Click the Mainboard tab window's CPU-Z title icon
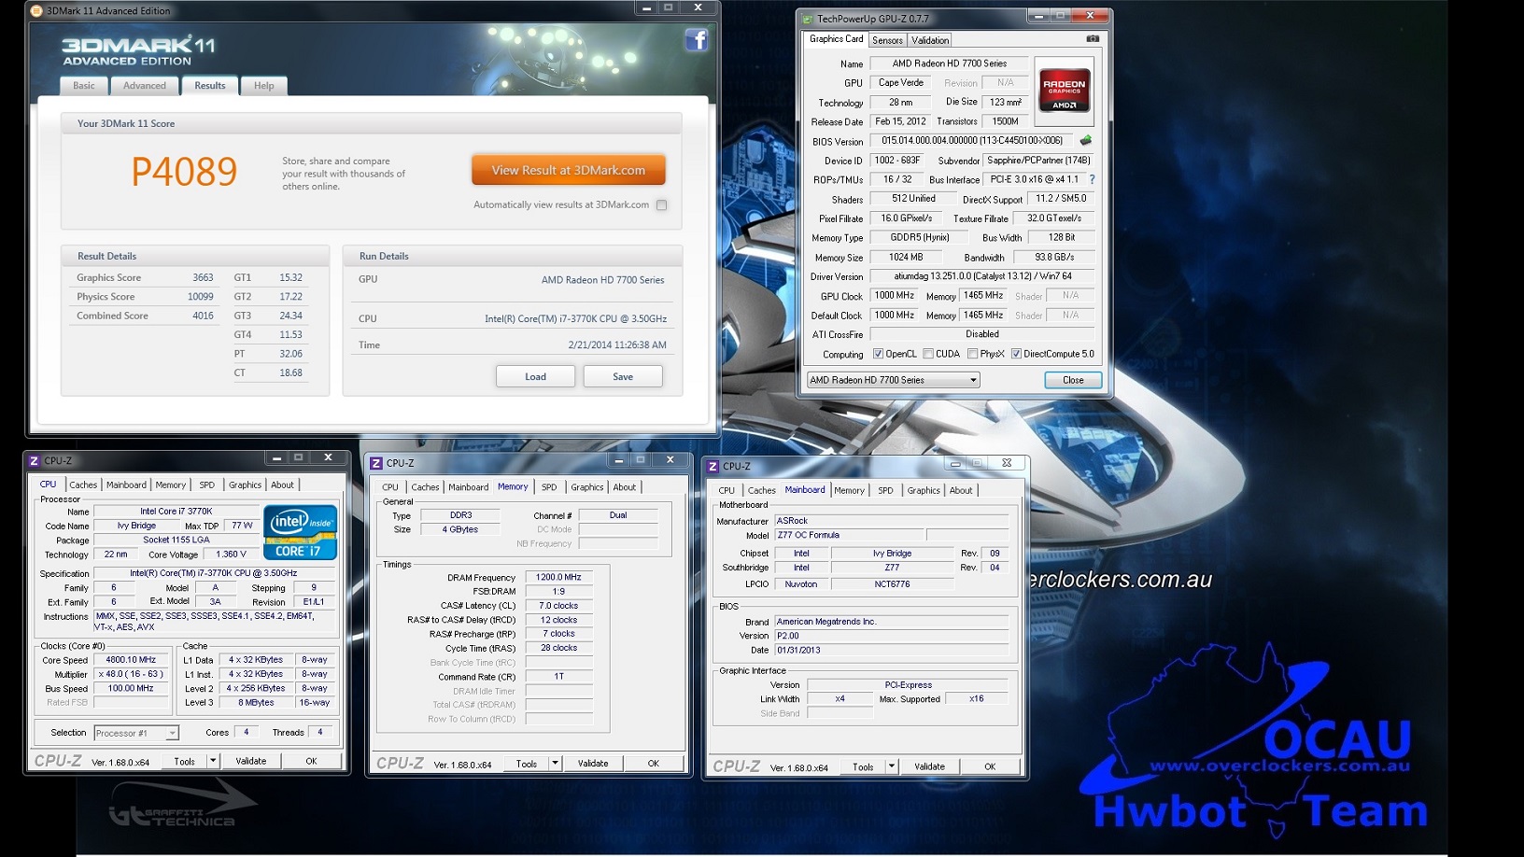Screen dimensions: 1524x857 pyautogui.click(x=713, y=466)
